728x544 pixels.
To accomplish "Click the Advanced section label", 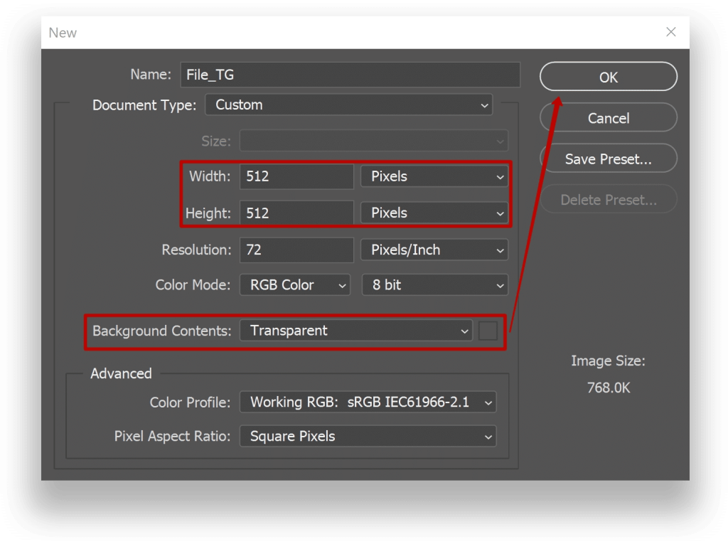I will tap(121, 373).
